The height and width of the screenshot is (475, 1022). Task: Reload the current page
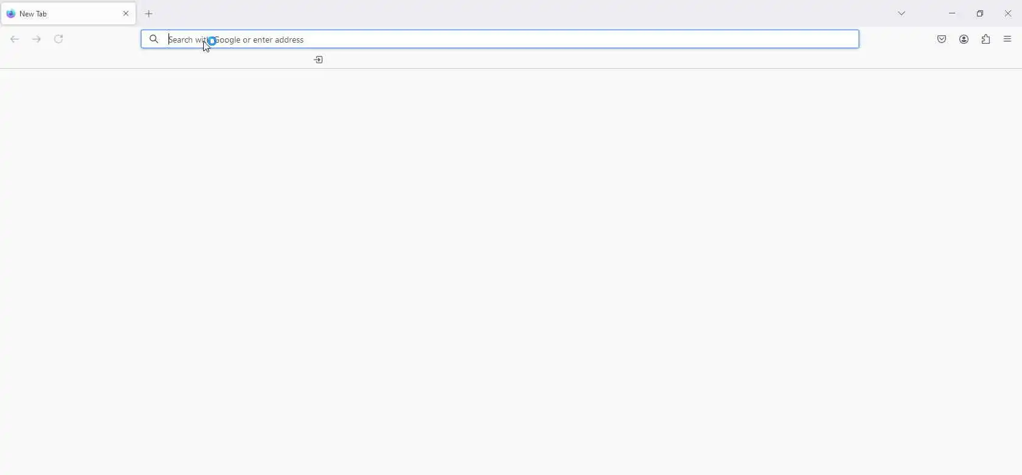(58, 39)
